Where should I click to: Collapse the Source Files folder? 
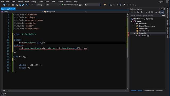click(134, 33)
